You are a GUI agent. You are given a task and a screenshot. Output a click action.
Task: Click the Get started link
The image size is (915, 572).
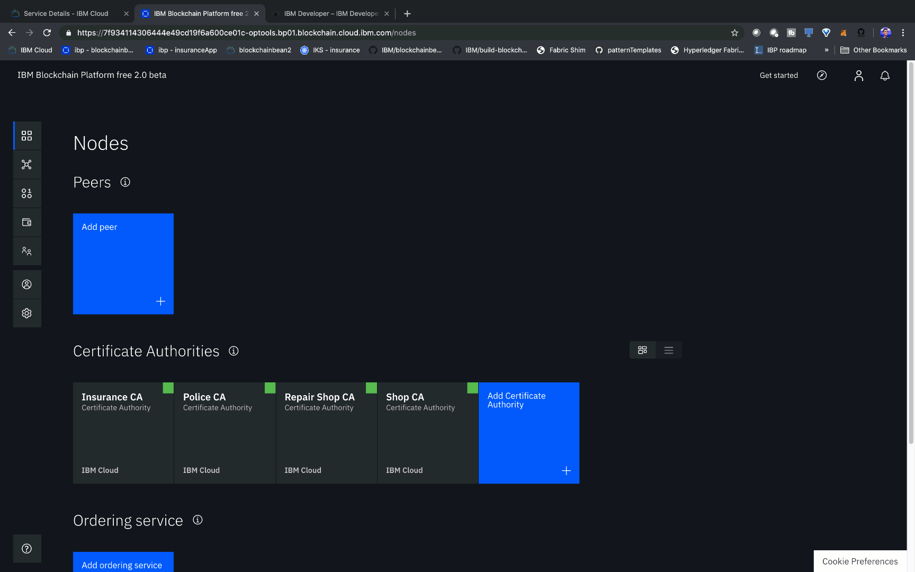click(778, 75)
